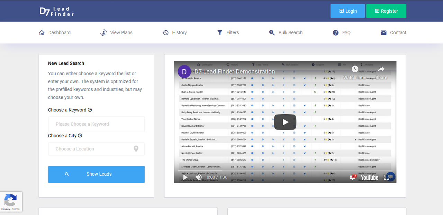Open video settings gear
The image size is (443, 215).
(x=353, y=177)
